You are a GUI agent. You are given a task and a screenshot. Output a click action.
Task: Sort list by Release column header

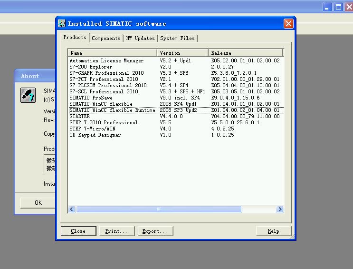[245, 53]
